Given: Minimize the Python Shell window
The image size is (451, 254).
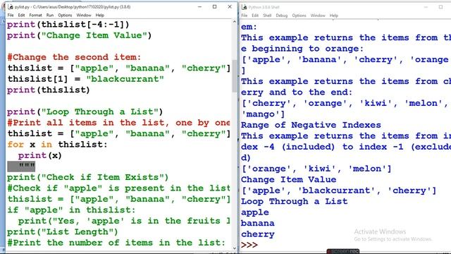Looking at the screenshot, I should point(426,7).
